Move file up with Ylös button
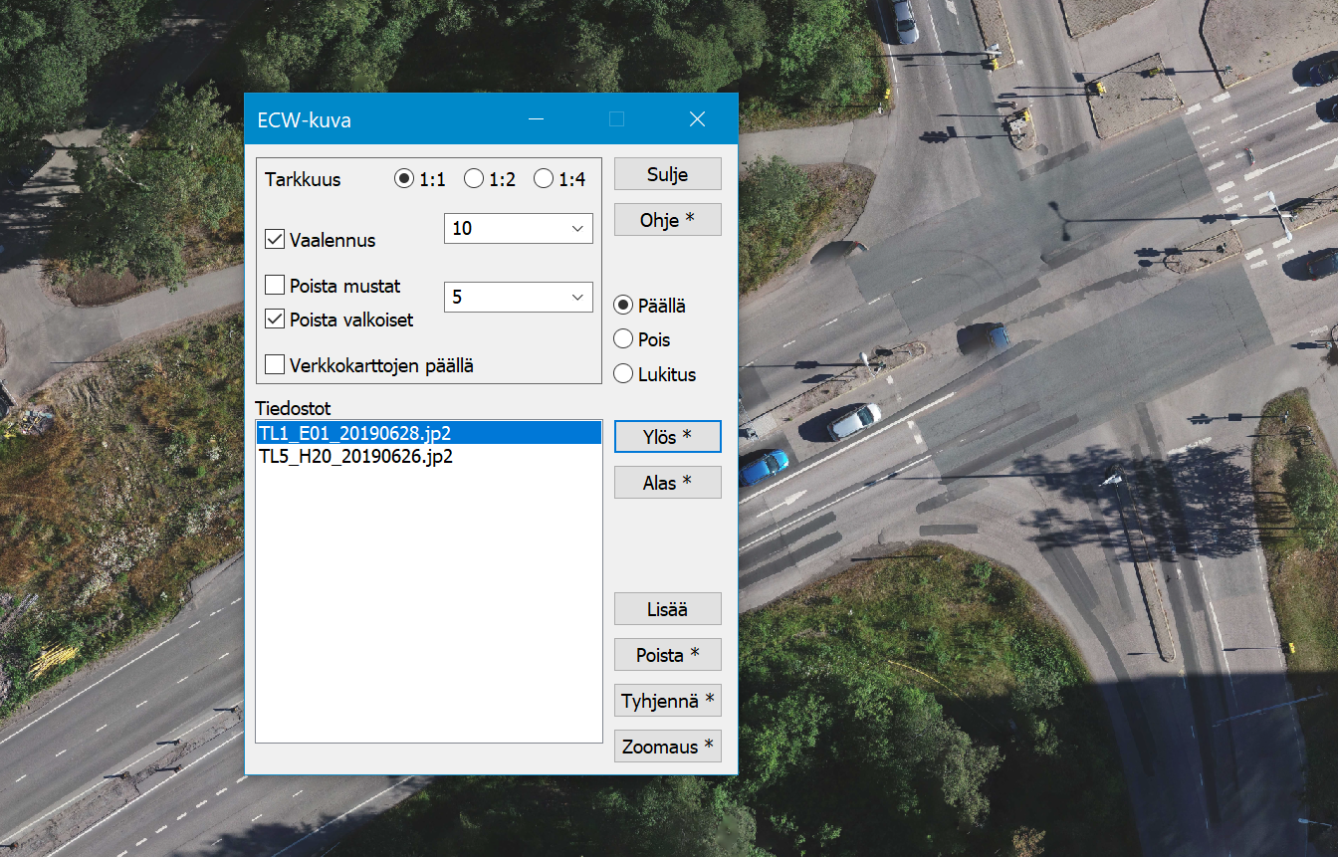 [667, 437]
